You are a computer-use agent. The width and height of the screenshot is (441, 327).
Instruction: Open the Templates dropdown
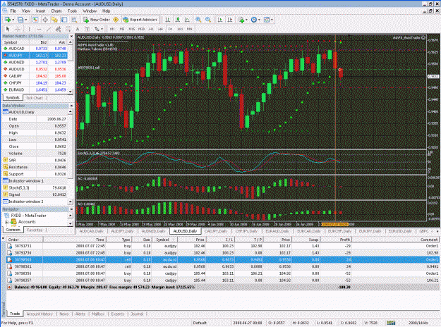pos(268,20)
